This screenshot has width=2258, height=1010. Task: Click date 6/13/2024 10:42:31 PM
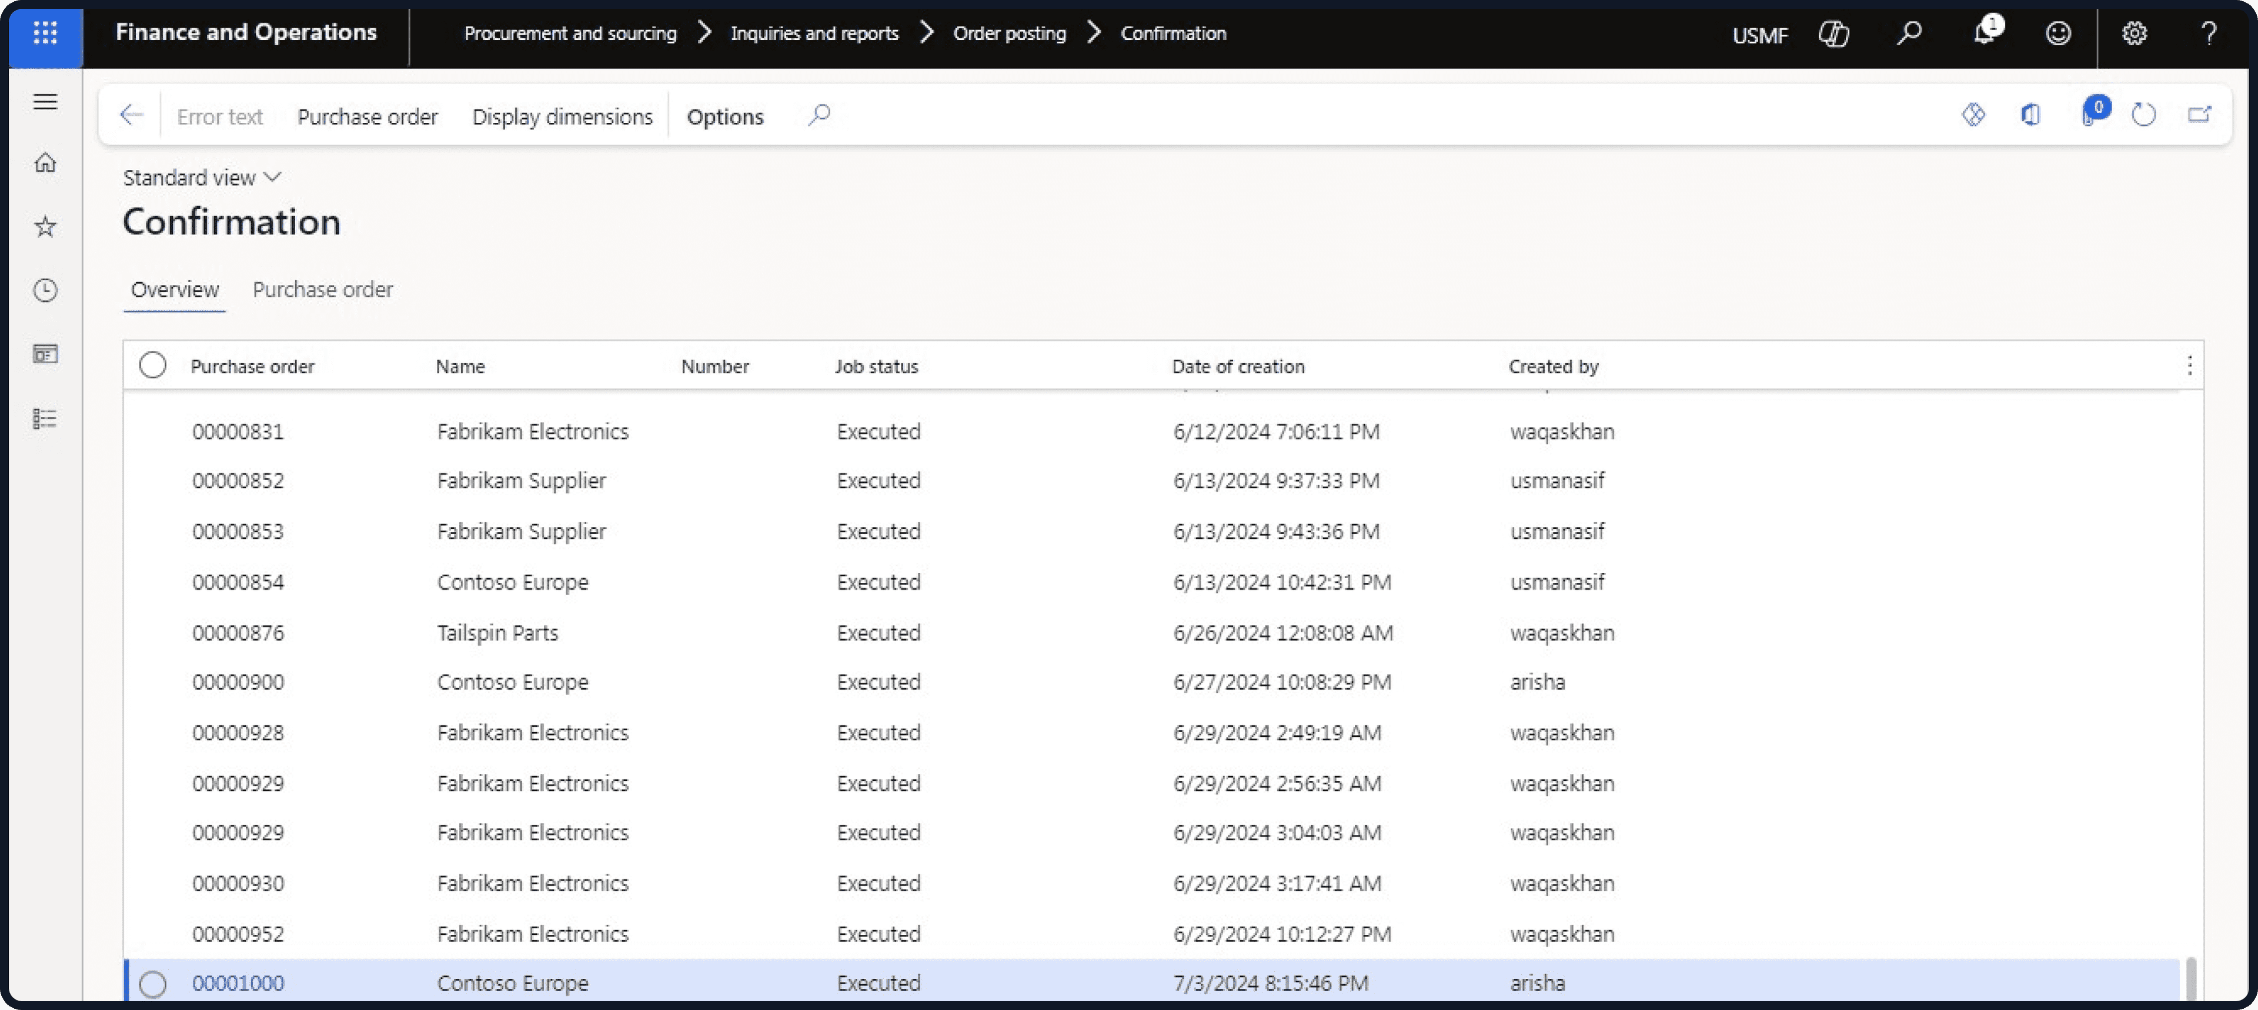[x=1281, y=582]
